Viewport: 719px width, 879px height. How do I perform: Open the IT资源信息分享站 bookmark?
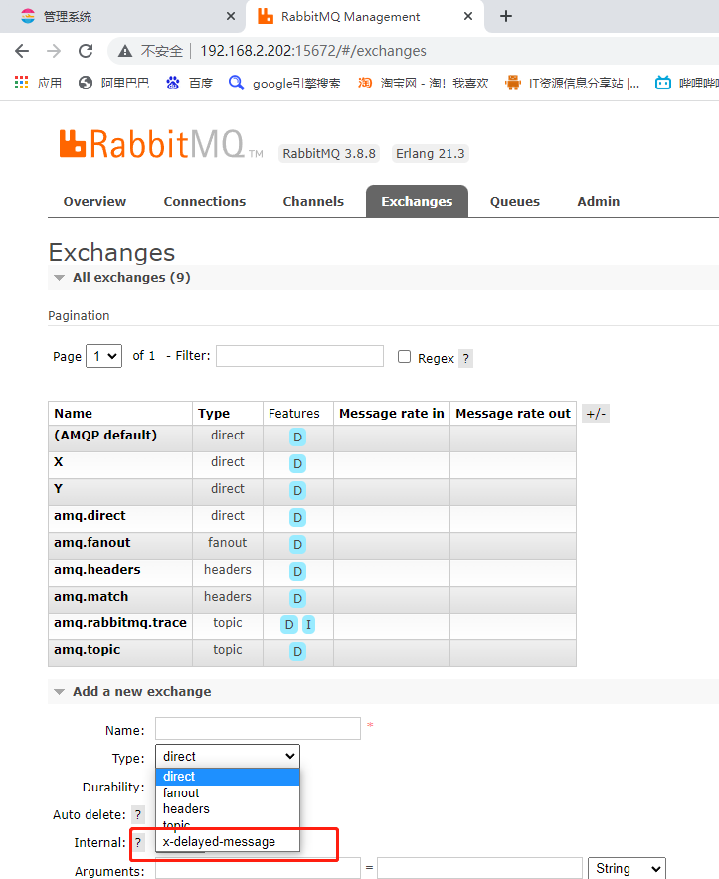pyautogui.click(x=572, y=83)
